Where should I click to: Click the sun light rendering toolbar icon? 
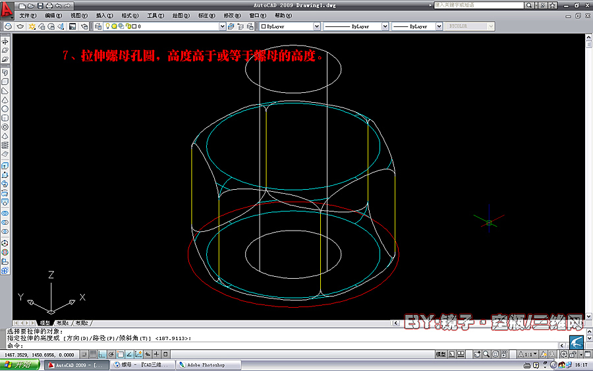(x=32, y=26)
